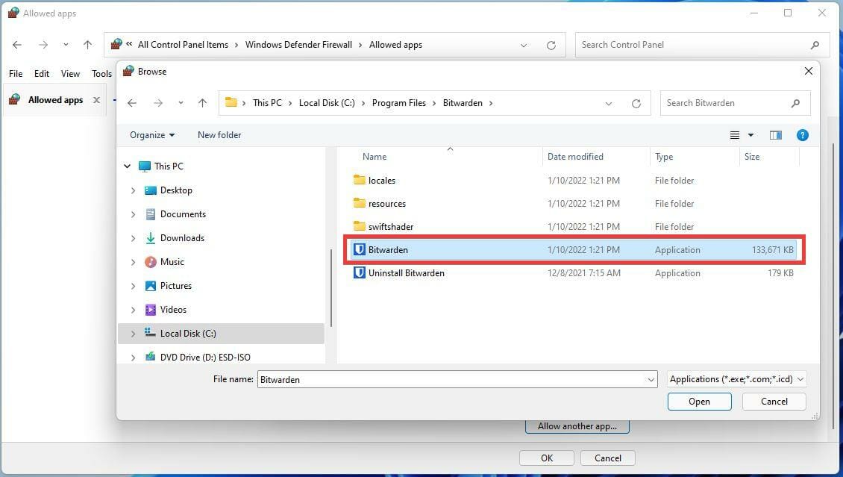Click Forward arrow in Browse dialog
Screen dimensions: 843x477
point(158,103)
